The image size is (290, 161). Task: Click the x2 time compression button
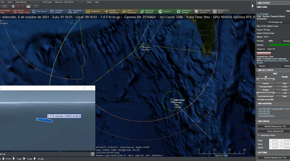(x=4, y=6)
